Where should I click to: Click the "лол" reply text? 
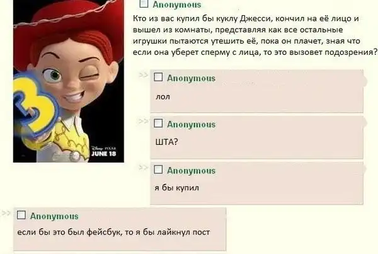(163, 96)
